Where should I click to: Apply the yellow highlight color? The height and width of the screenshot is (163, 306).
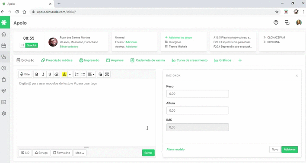click(64, 75)
